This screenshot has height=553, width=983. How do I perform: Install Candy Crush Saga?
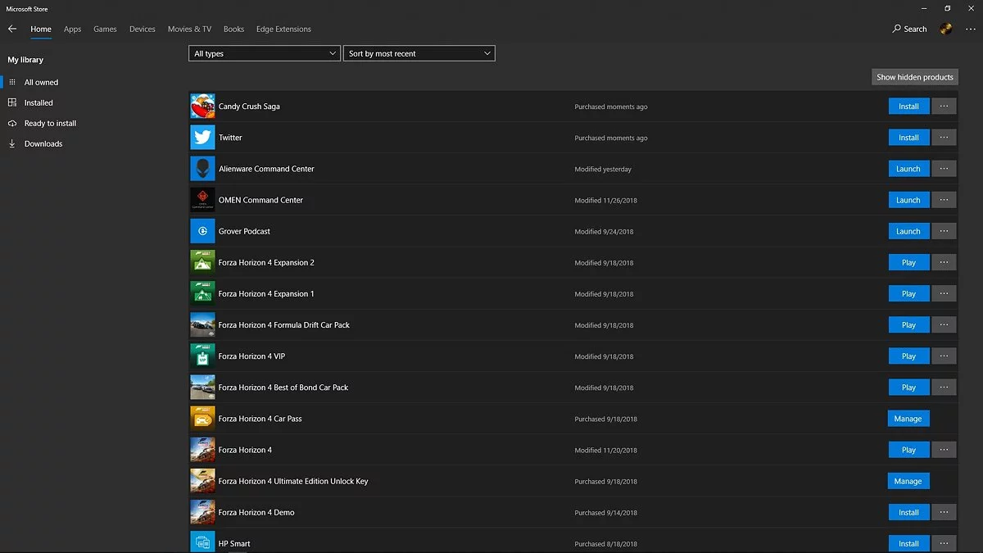tap(908, 107)
